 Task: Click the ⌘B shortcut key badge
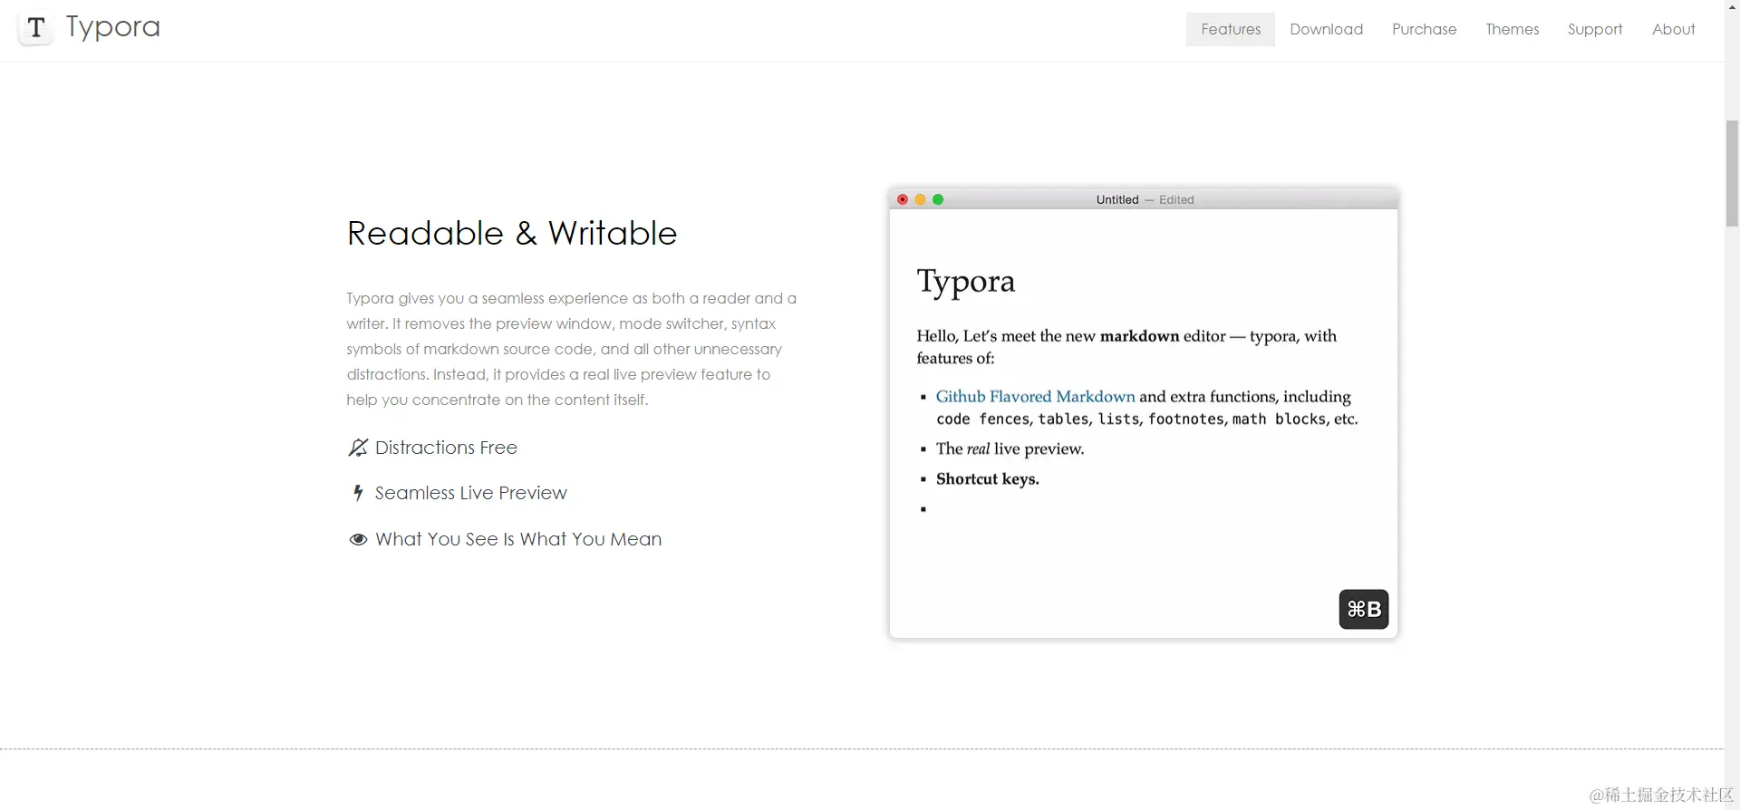(1364, 609)
